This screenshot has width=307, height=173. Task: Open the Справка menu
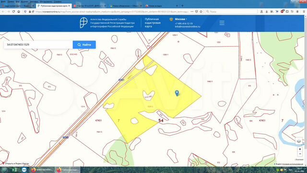(x=58, y=1)
